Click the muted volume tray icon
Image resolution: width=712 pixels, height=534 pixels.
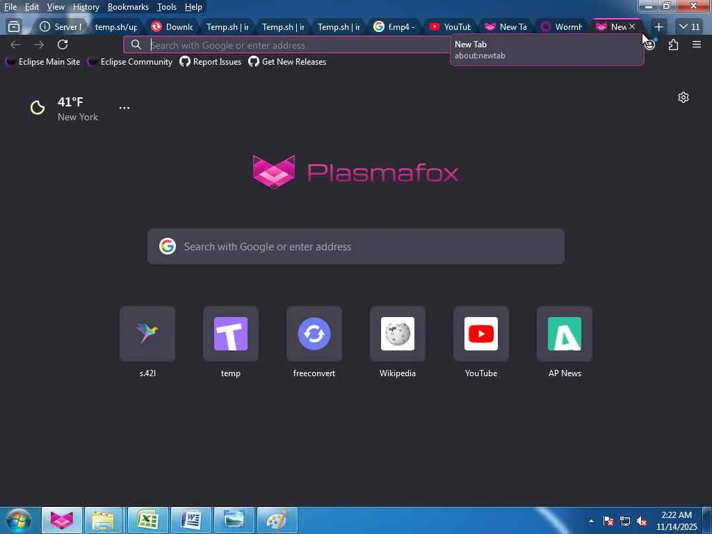642,521
